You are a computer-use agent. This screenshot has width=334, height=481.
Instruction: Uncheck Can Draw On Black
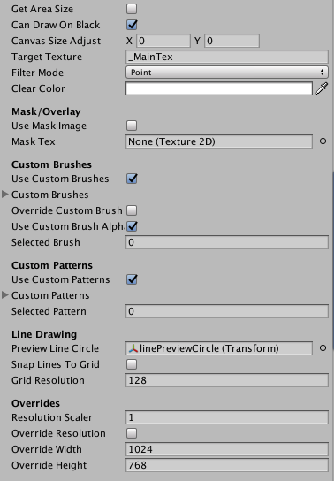[x=132, y=25]
